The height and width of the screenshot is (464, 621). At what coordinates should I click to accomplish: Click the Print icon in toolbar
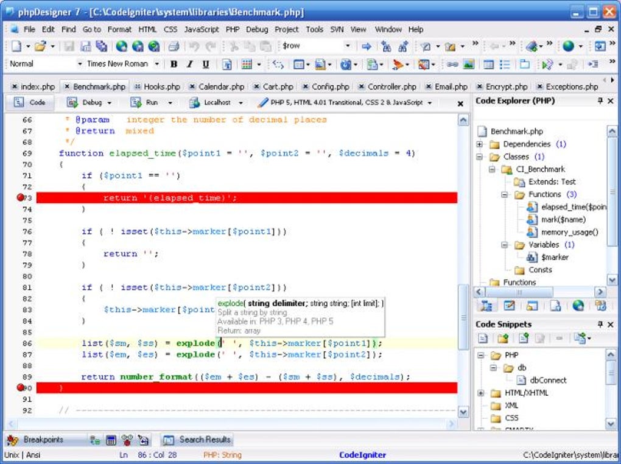pos(174,46)
